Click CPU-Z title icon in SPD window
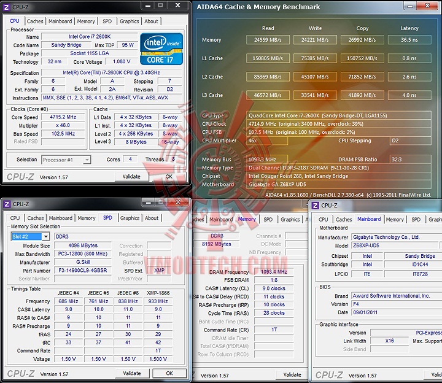This screenshot has width=442, height=383. point(7,204)
